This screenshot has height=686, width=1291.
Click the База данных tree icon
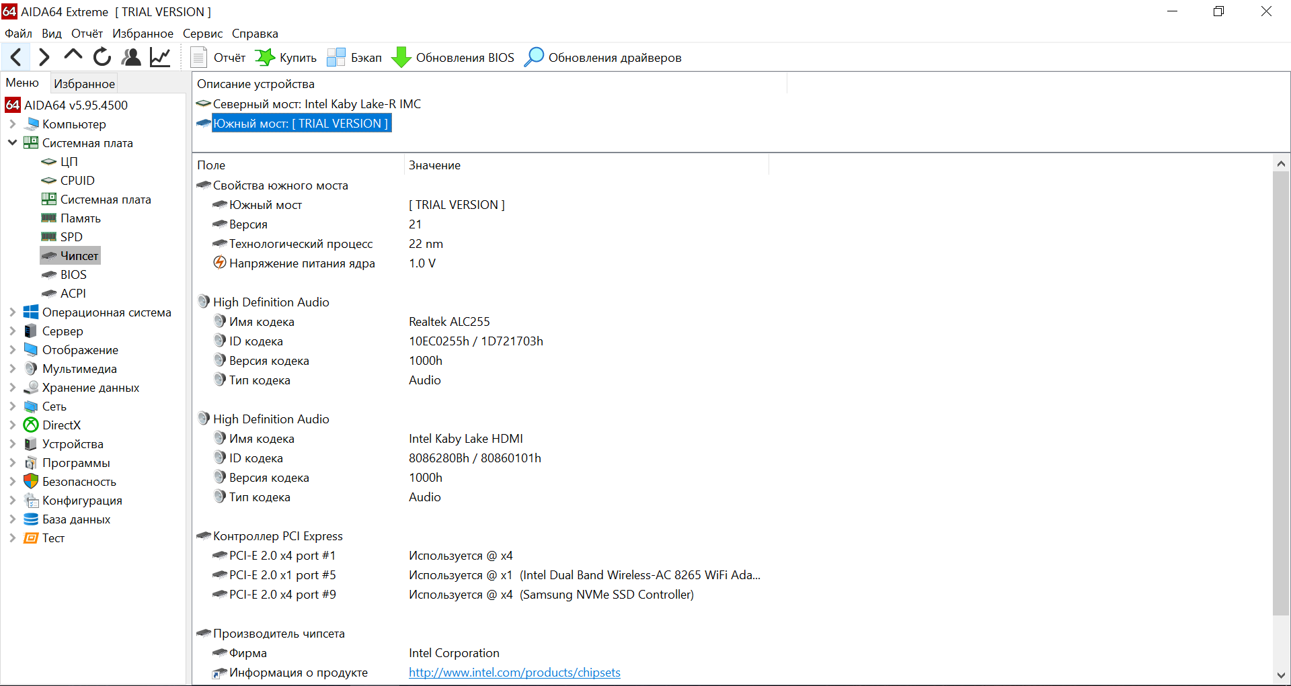[x=31, y=519]
